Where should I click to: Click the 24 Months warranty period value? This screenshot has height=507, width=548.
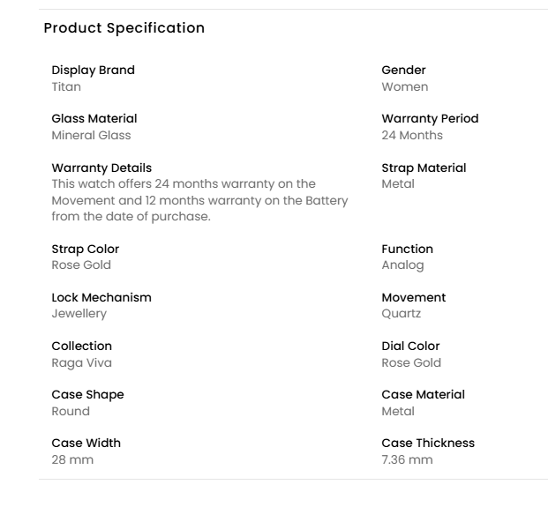point(412,136)
